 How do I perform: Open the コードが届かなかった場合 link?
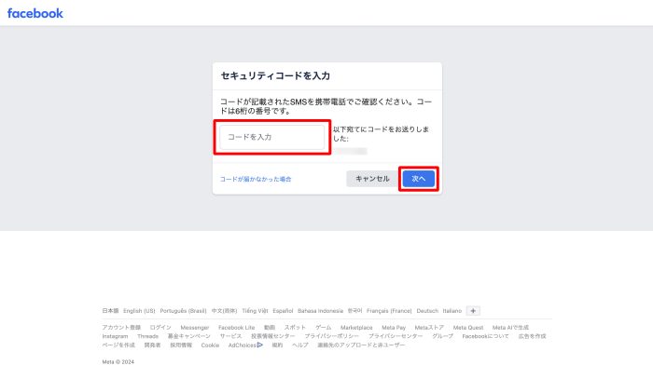click(x=255, y=179)
